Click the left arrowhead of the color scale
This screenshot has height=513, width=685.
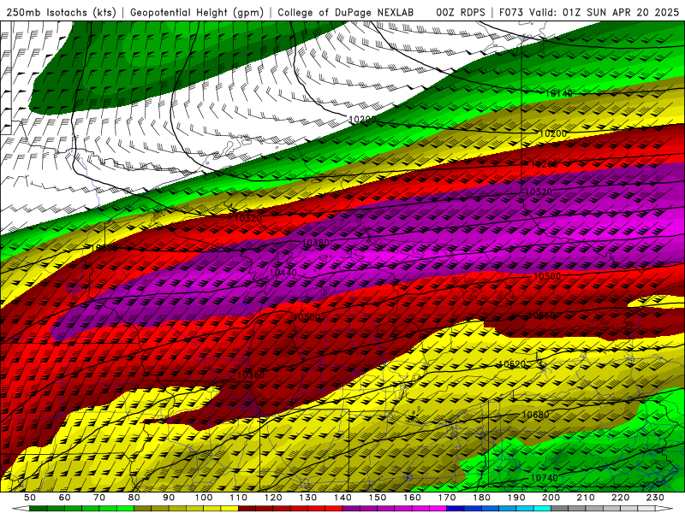[x=21, y=509]
